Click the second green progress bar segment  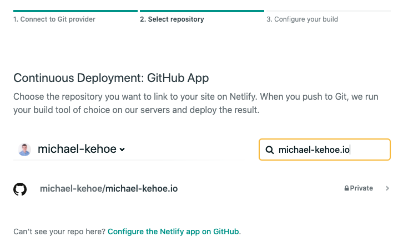pos(202,11)
